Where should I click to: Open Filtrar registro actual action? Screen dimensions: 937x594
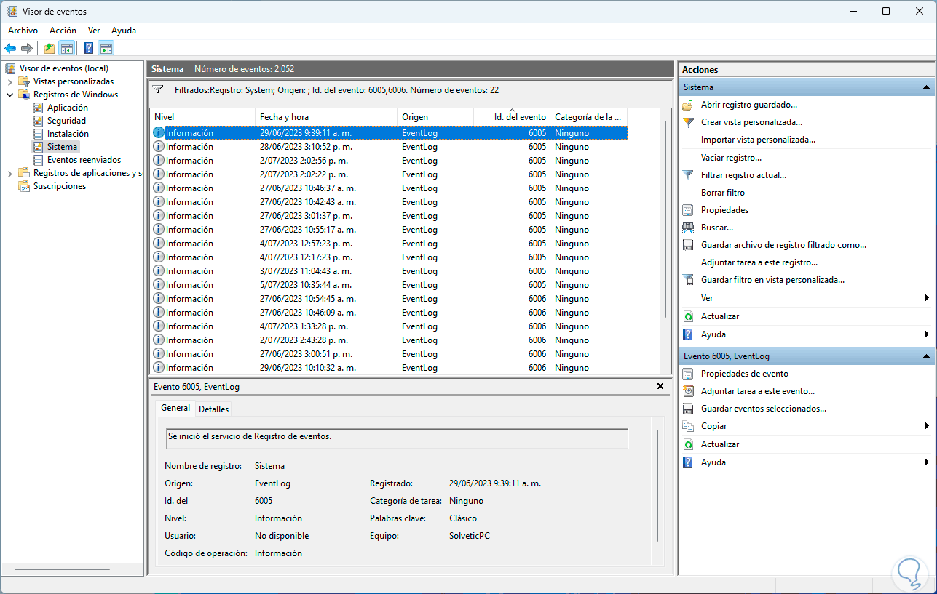pos(743,175)
